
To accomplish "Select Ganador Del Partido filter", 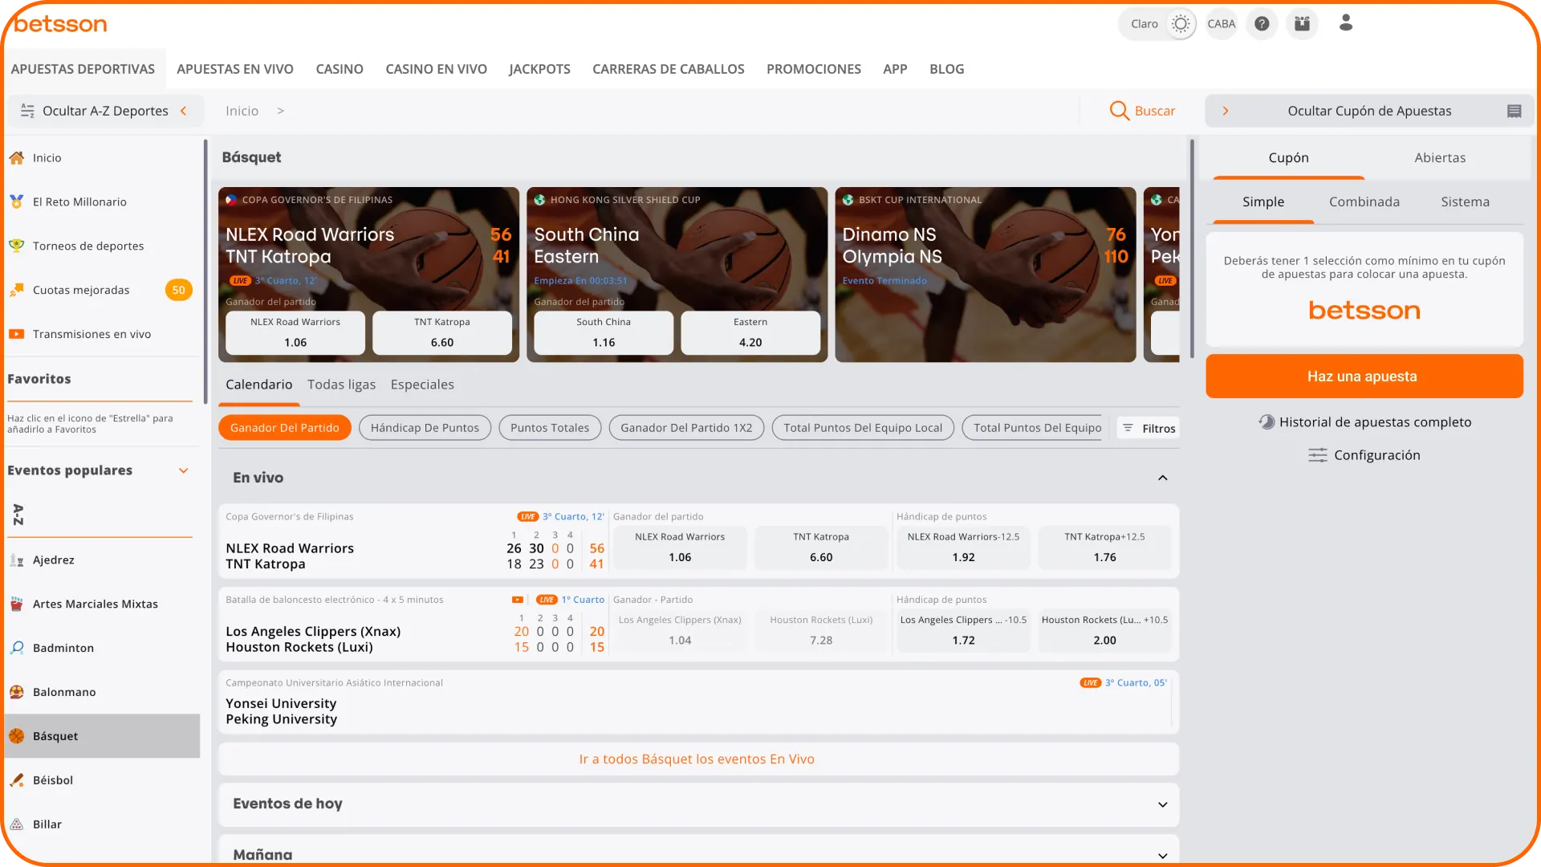I will [x=284, y=428].
